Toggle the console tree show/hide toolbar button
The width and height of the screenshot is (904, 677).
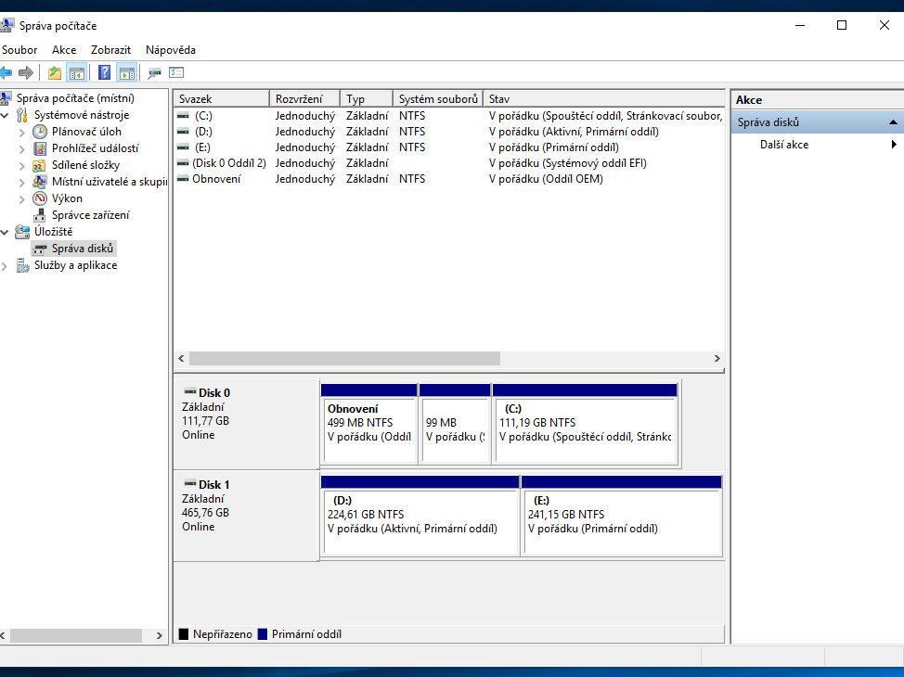(77, 73)
